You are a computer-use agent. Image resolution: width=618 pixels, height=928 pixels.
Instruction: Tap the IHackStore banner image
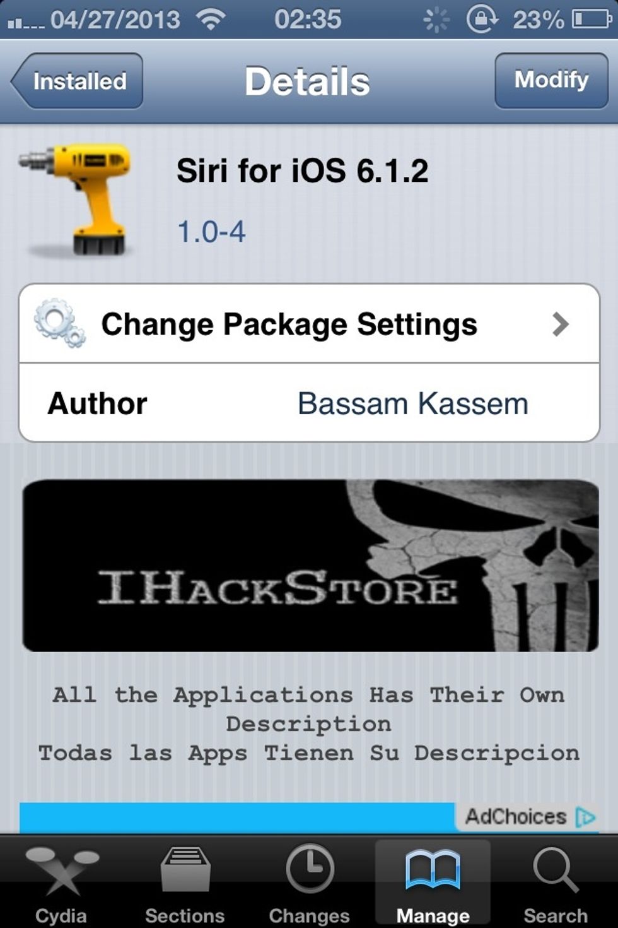pyautogui.click(x=310, y=566)
